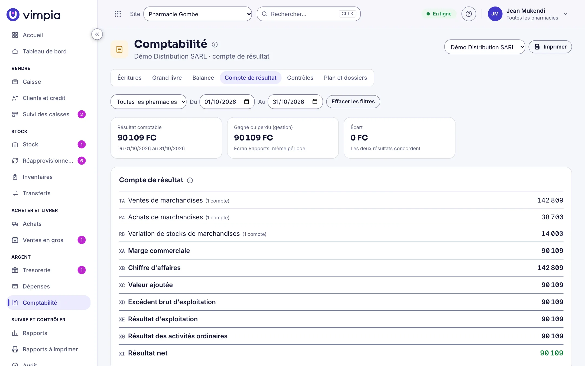Click the En ligne status indicator
This screenshot has height=366, width=585.
pos(439,14)
